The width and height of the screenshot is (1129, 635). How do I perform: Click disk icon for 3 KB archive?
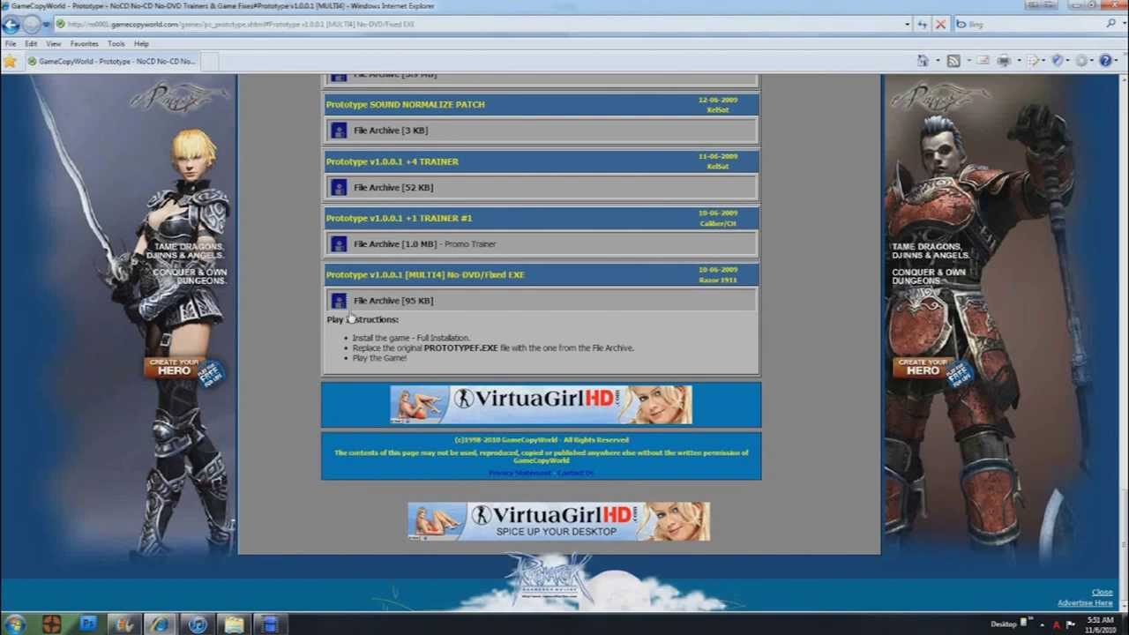[339, 131]
